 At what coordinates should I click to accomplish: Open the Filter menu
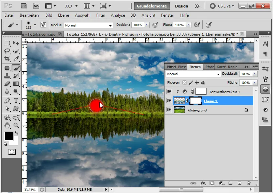(x=101, y=15)
